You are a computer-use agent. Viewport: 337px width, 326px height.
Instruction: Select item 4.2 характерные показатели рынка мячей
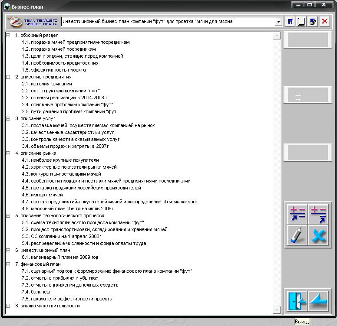pos(69,167)
